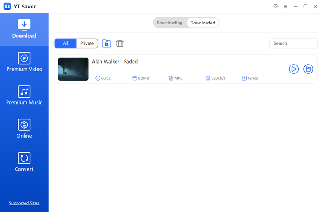Switch to the Downloading tab
The image size is (324, 212).
[169, 23]
